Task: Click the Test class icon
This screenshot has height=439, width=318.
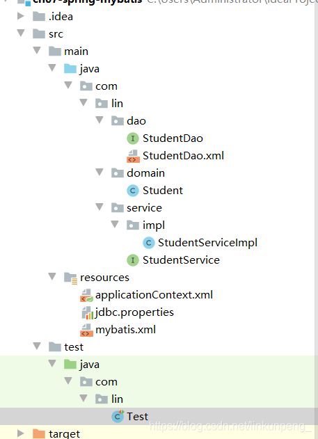Action: (x=118, y=416)
